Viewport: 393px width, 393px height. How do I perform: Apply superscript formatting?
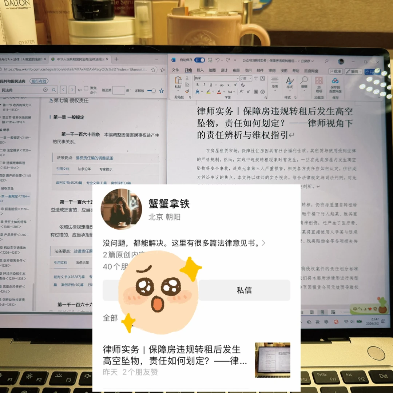tap(235, 85)
